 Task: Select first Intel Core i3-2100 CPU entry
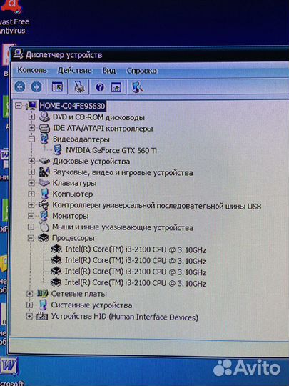point(135,249)
